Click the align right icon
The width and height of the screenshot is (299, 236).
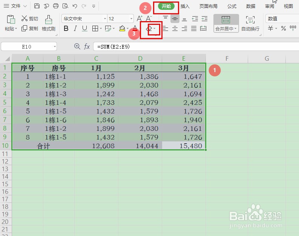pyautogui.click(x=184, y=29)
